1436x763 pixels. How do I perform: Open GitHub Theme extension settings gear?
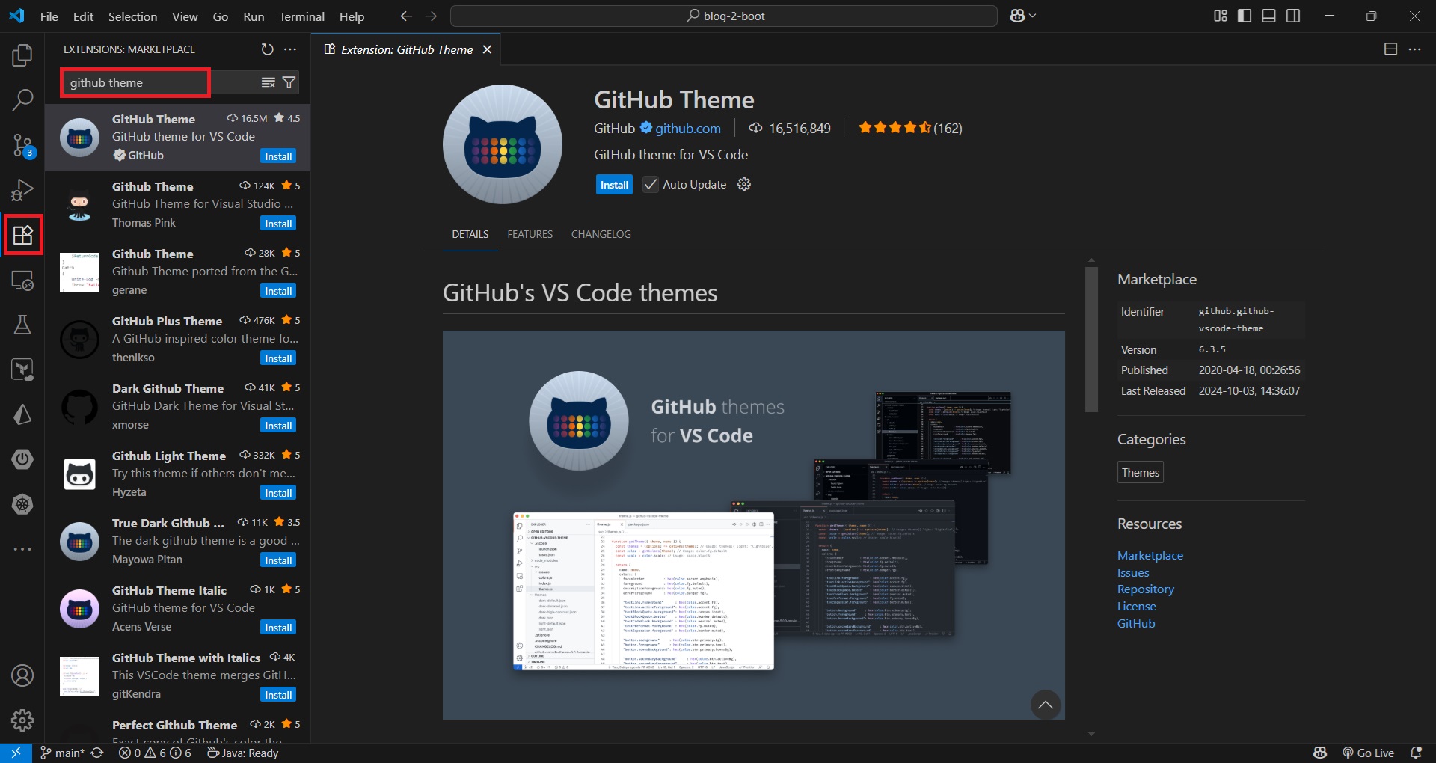(x=744, y=184)
